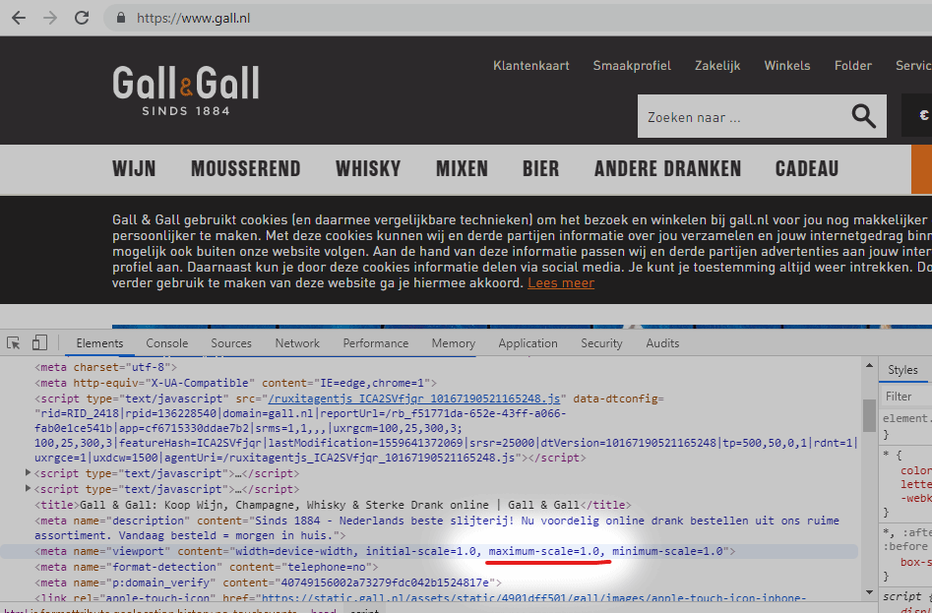
Task: Switch to the Audits DevTools tab
Action: click(x=662, y=342)
